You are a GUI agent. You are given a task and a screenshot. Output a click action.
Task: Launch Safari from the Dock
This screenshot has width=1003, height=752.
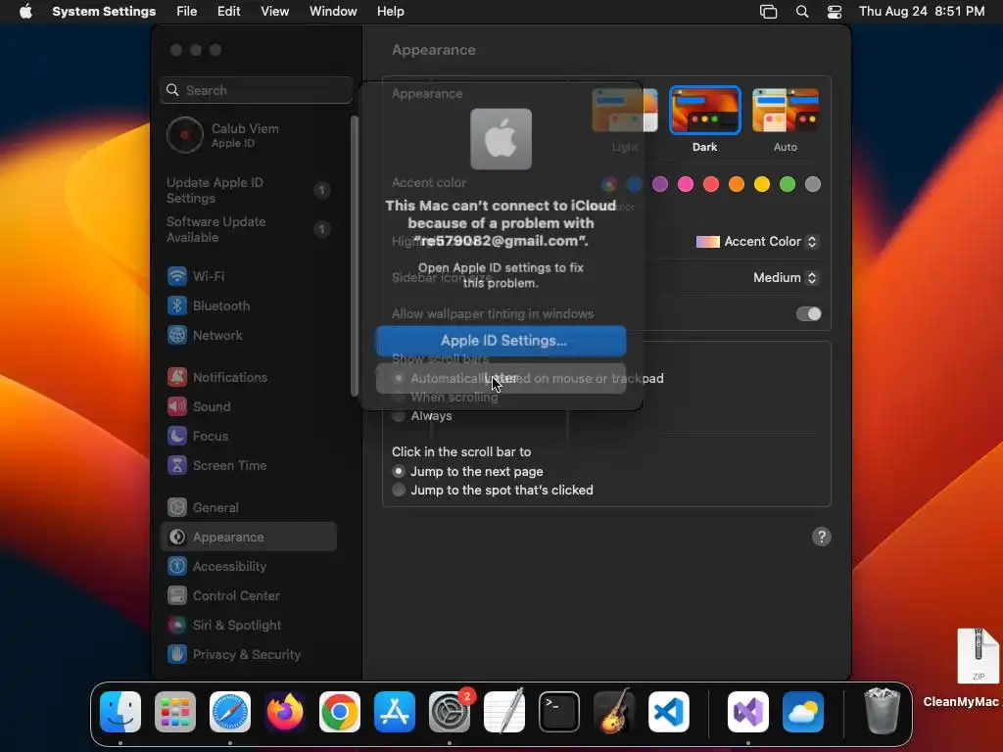point(230,712)
